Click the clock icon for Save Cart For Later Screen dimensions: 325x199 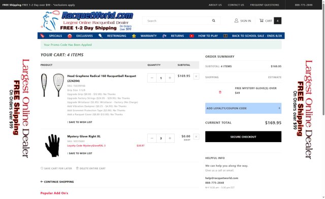42,168
